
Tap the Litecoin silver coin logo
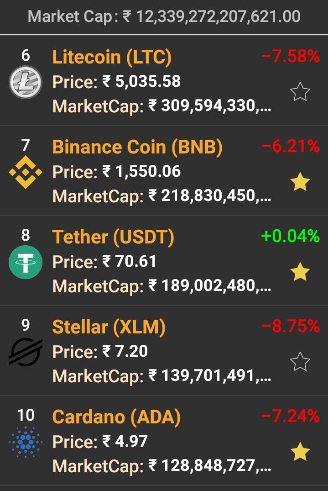(26, 82)
